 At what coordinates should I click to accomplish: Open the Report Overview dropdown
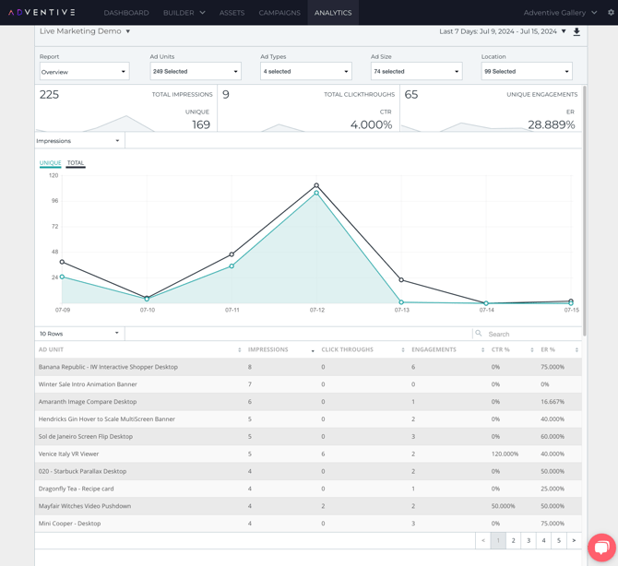(84, 71)
